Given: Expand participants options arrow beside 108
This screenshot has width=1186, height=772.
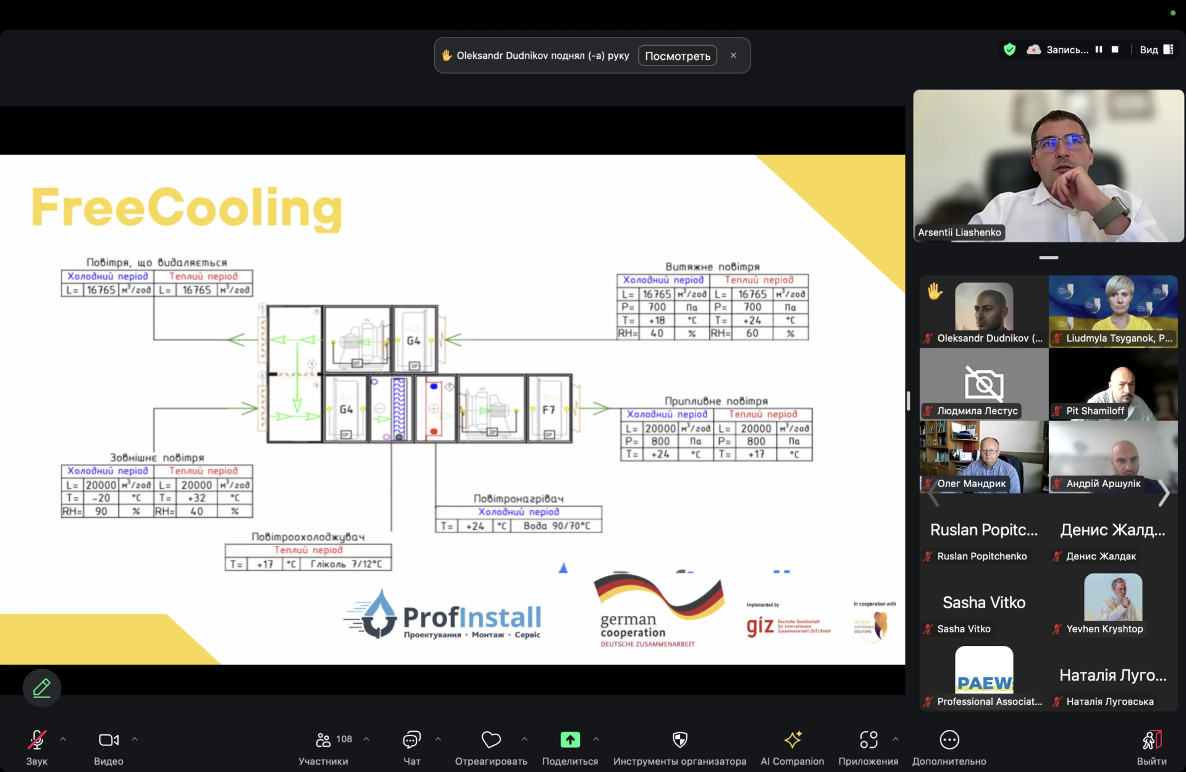Looking at the screenshot, I should (366, 739).
